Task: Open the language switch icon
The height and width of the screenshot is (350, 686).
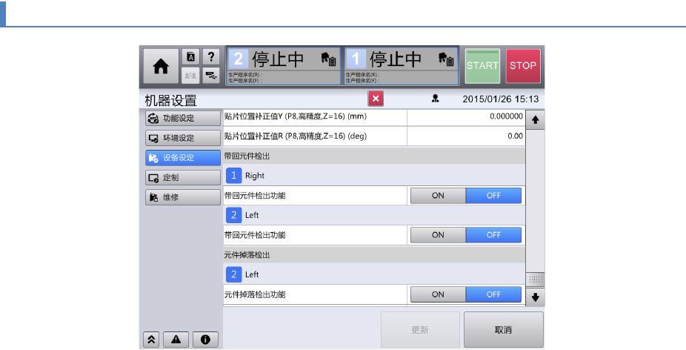Action: pos(190,56)
